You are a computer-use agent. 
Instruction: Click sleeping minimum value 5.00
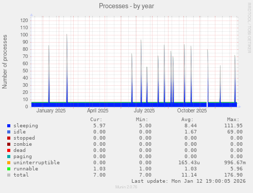coord(145,126)
